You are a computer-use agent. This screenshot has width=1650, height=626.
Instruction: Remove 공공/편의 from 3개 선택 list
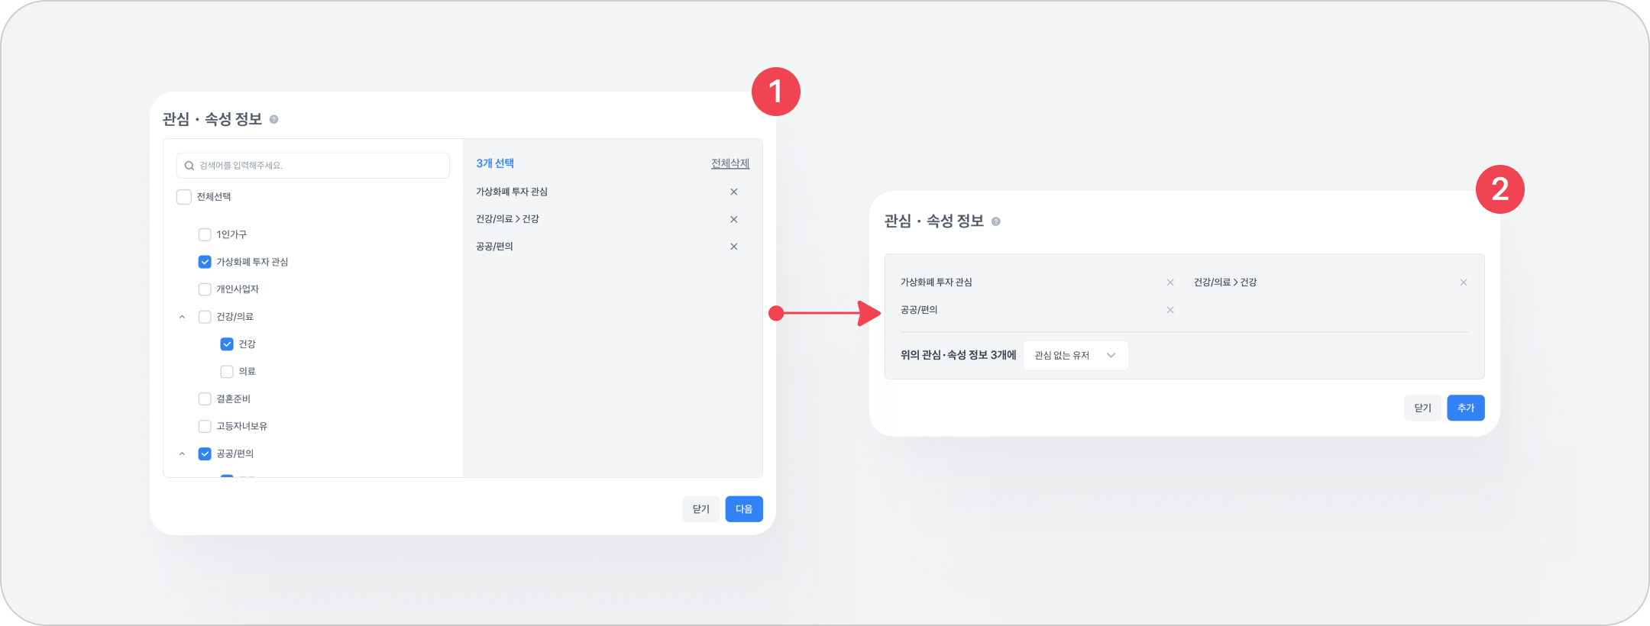click(x=733, y=247)
